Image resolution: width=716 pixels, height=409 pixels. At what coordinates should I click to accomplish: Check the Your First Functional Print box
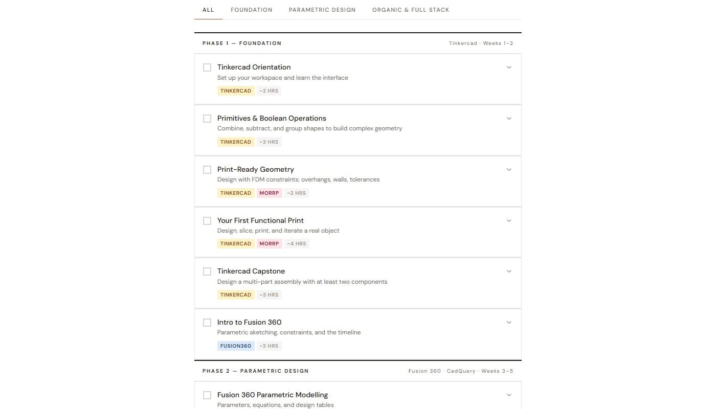coord(207,221)
